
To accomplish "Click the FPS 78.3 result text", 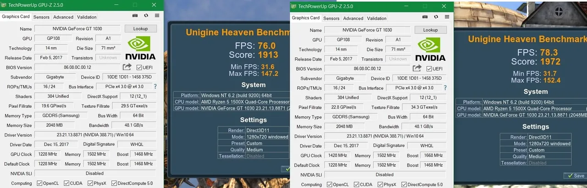I will click(538, 52).
